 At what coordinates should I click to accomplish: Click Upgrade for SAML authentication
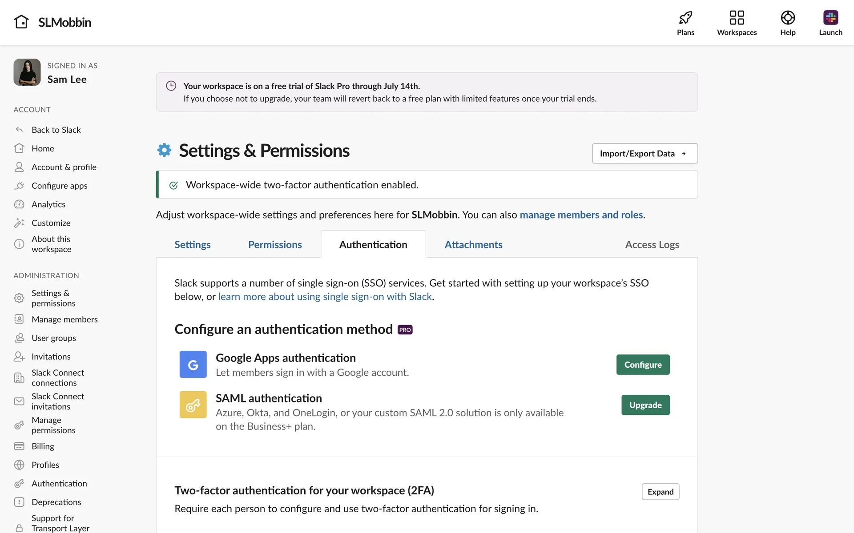(x=645, y=405)
